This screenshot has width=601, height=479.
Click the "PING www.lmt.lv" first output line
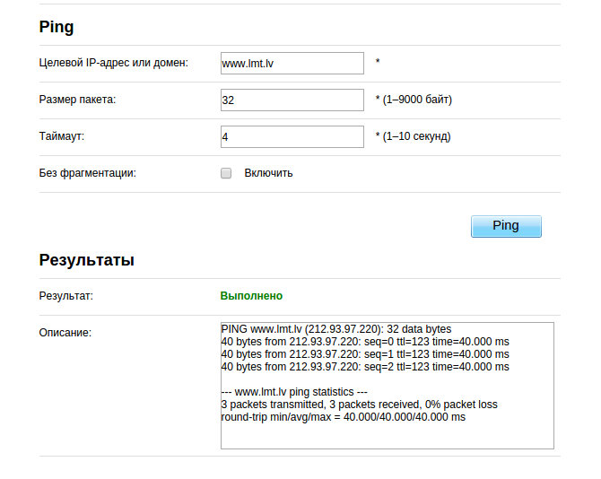(336, 328)
